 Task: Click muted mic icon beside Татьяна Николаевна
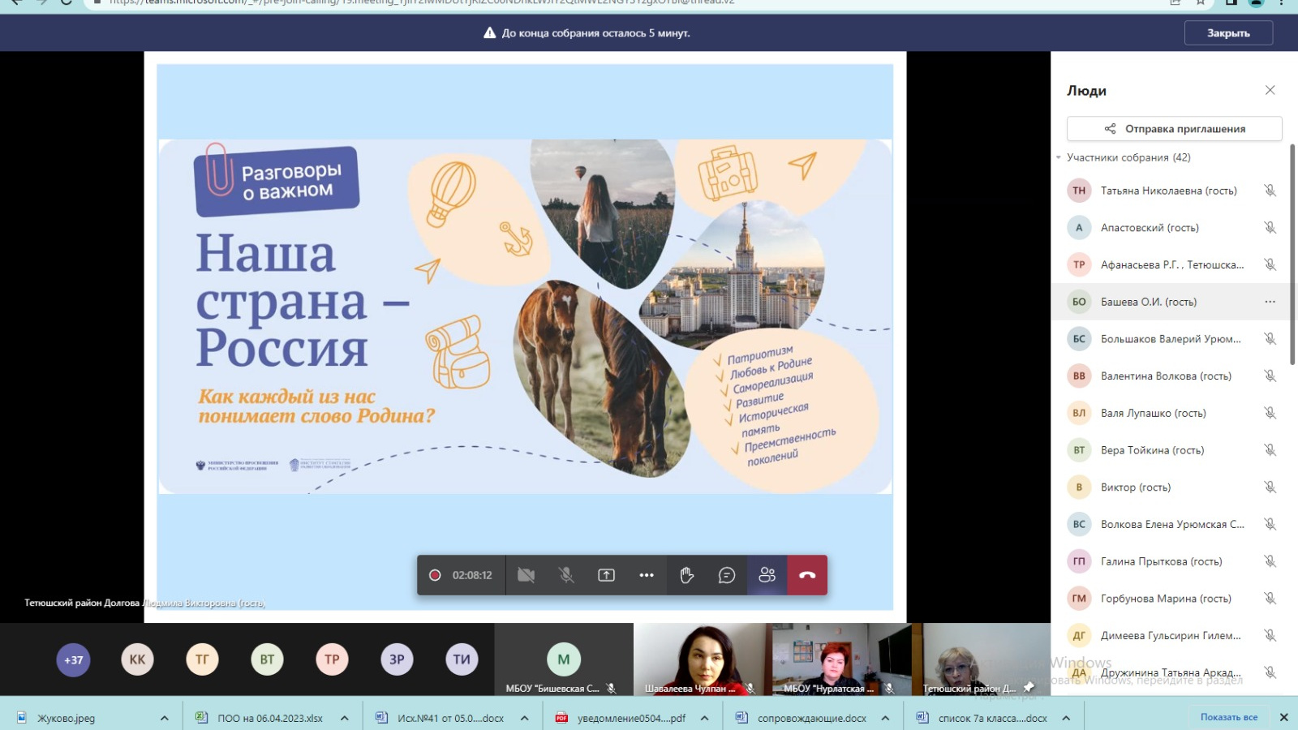click(1270, 191)
